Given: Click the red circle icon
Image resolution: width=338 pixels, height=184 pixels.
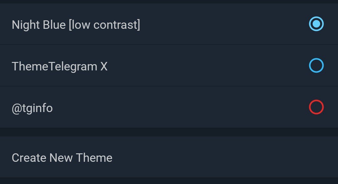Looking at the screenshot, I should click(x=316, y=107).
